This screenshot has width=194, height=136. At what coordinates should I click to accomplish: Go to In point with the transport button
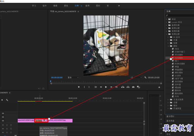pos(96,87)
